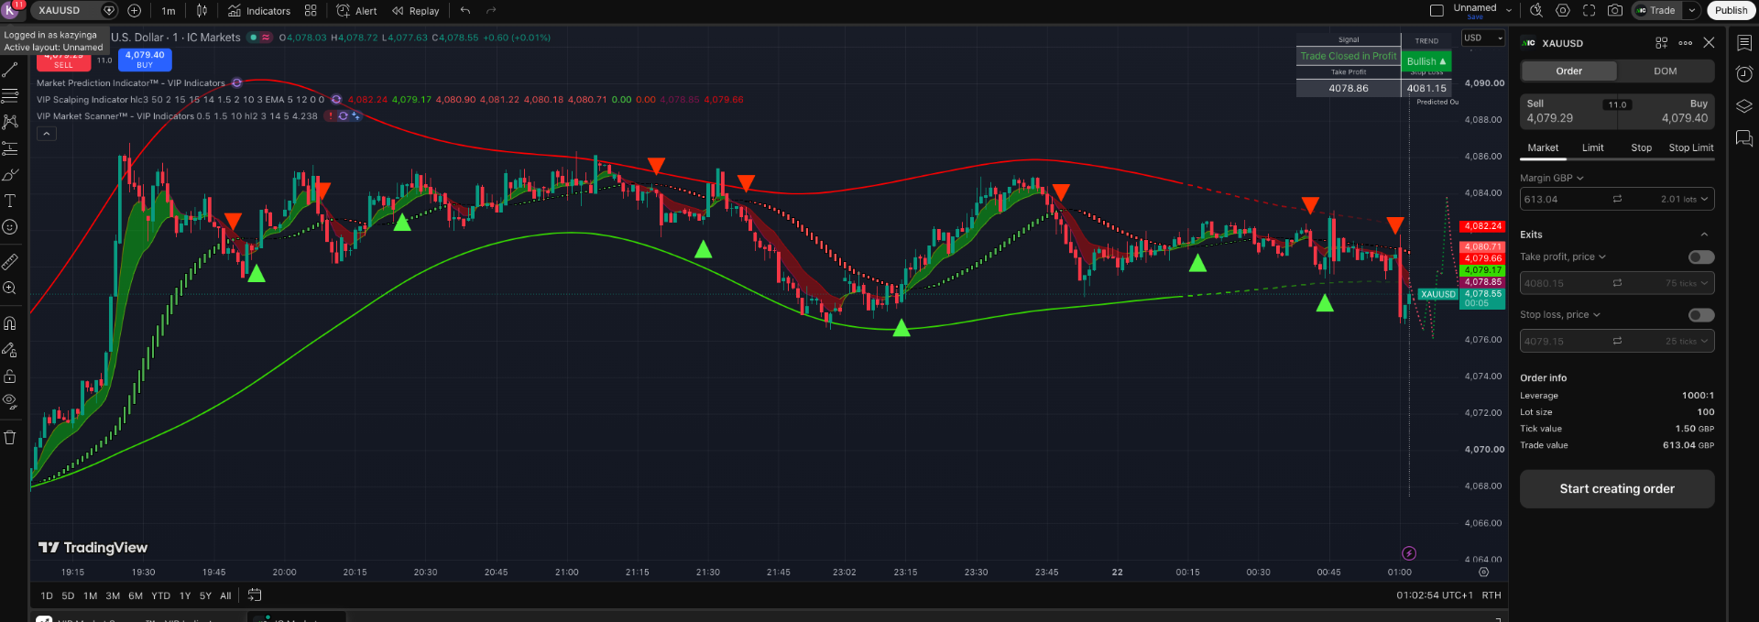Click the Sell 4,079.29 side in order panel
The height and width of the screenshot is (622, 1759).
click(1562, 112)
